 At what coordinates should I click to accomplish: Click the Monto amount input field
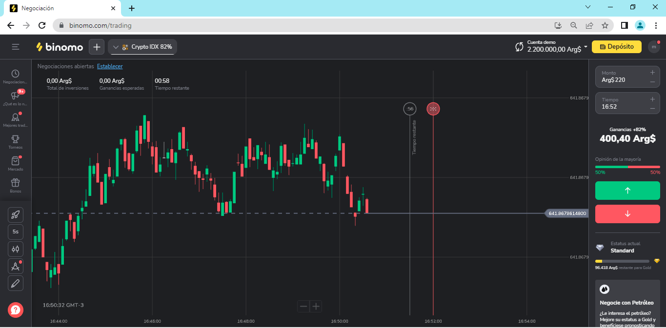(x=621, y=79)
